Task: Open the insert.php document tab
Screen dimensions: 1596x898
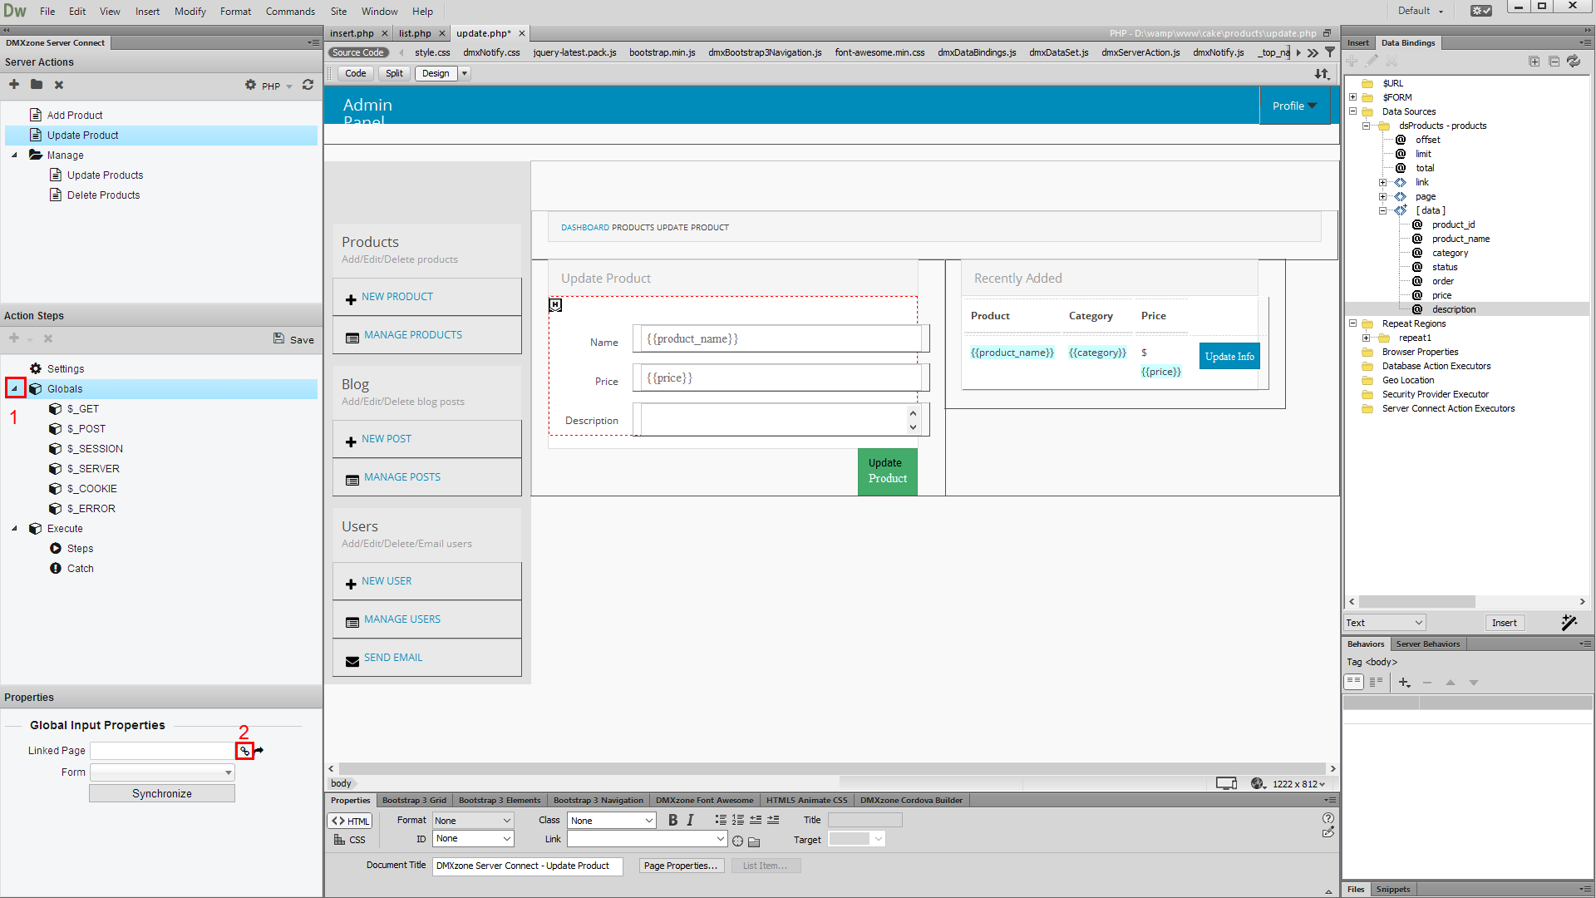Action: (x=352, y=33)
